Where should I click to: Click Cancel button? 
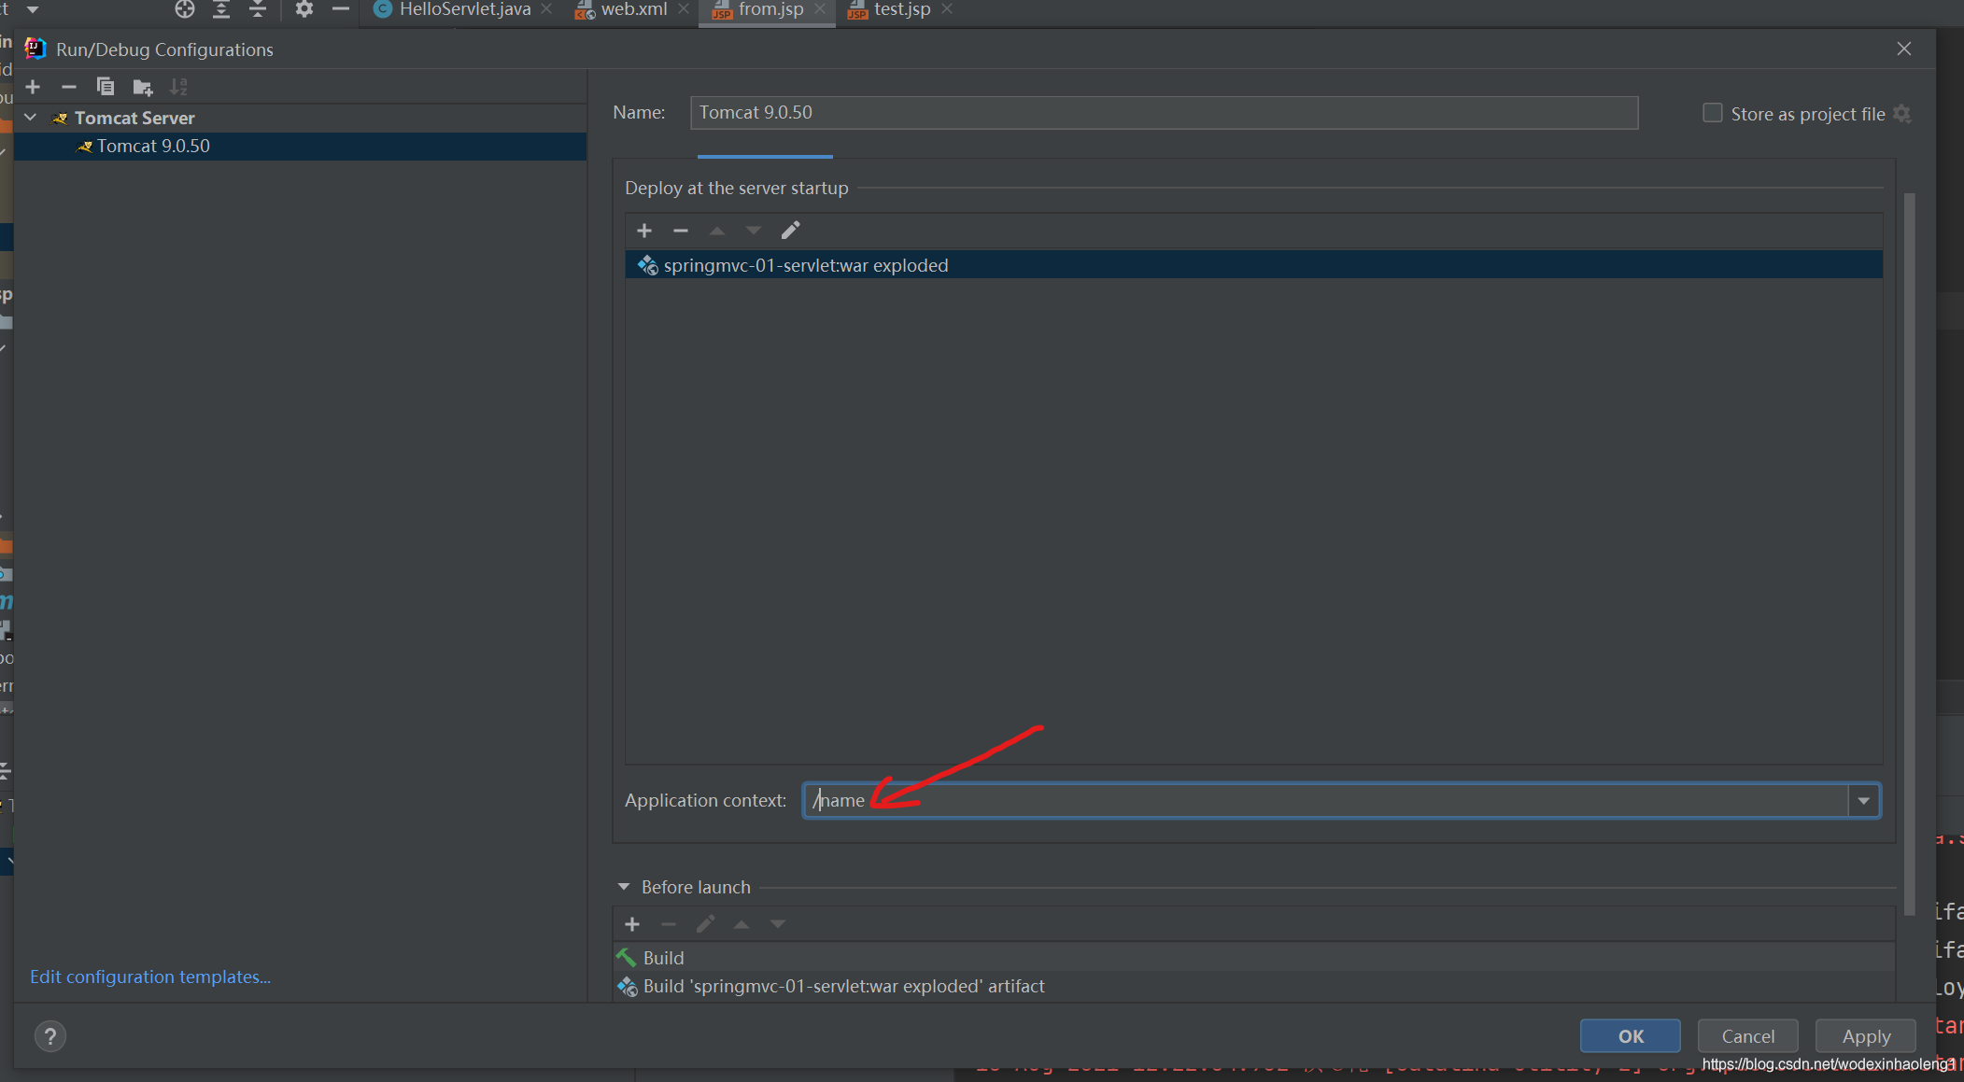pyautogui.click(x=1747, y=1036)
